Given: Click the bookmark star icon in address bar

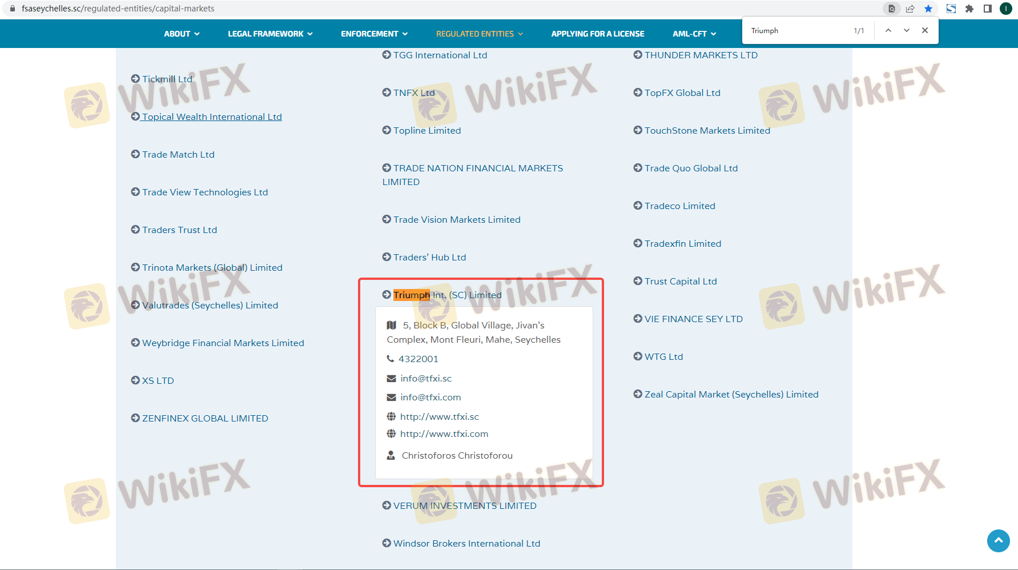Looking at the screenshot, I should coord(928,9).
